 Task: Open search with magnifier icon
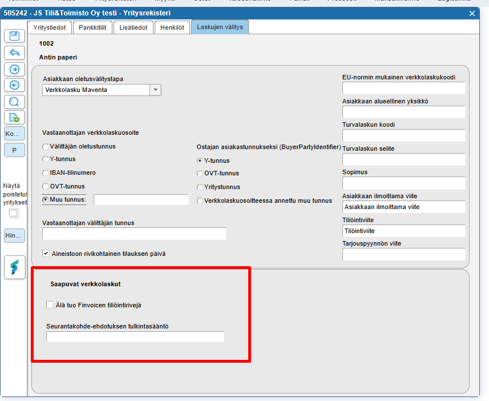14,102
